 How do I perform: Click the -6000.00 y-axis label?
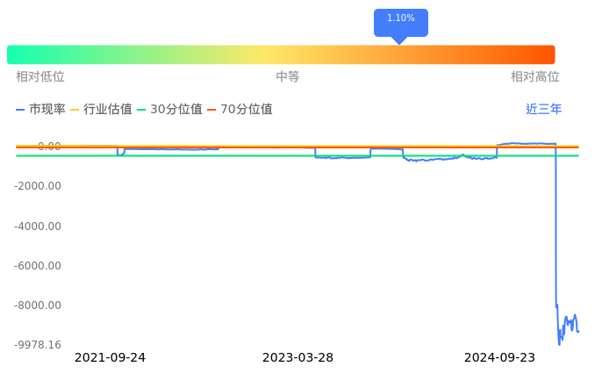[x=38, y=266]
